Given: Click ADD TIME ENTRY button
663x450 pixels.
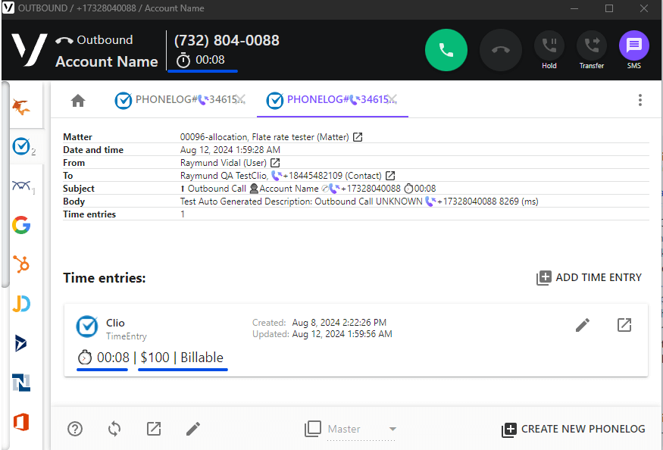Looking at the screenshot, I should [x=589, y=277].
